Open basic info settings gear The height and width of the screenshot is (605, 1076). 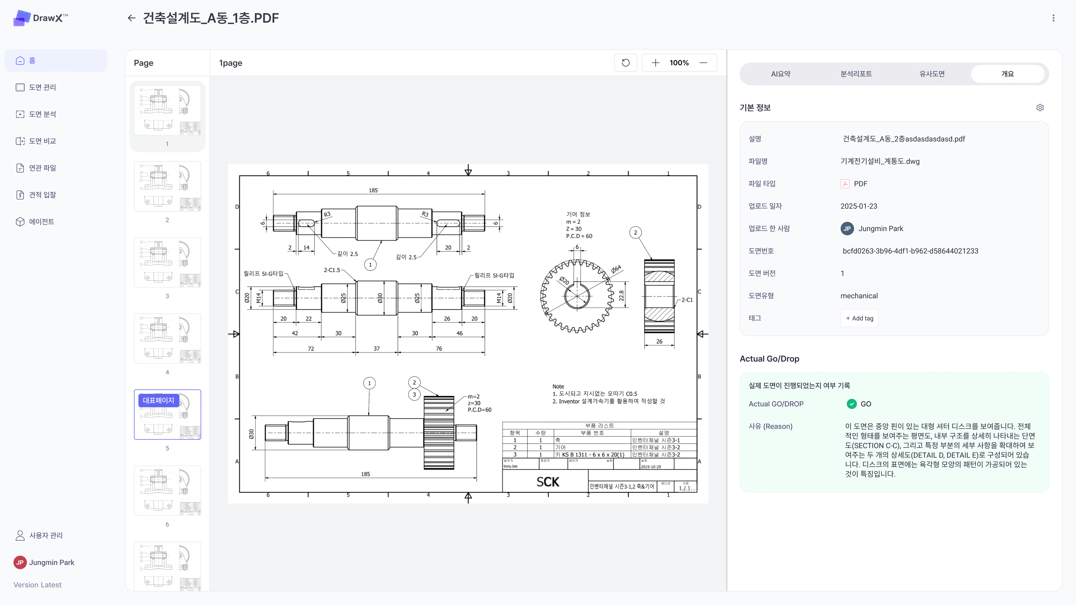(x=1040, y=108)
